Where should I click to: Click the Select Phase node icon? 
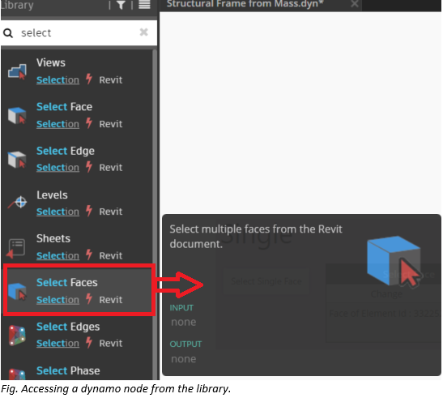click(x=17, y=374)
